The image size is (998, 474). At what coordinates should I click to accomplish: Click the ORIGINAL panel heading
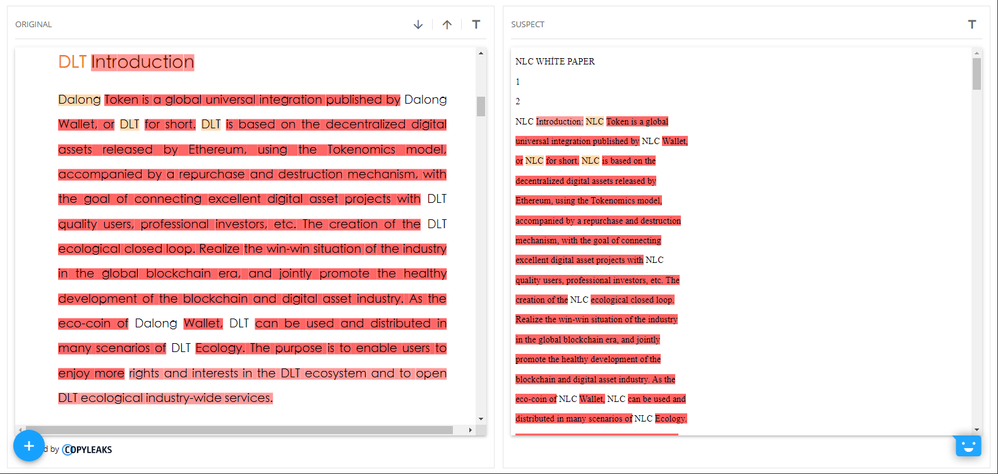(33, 25)
